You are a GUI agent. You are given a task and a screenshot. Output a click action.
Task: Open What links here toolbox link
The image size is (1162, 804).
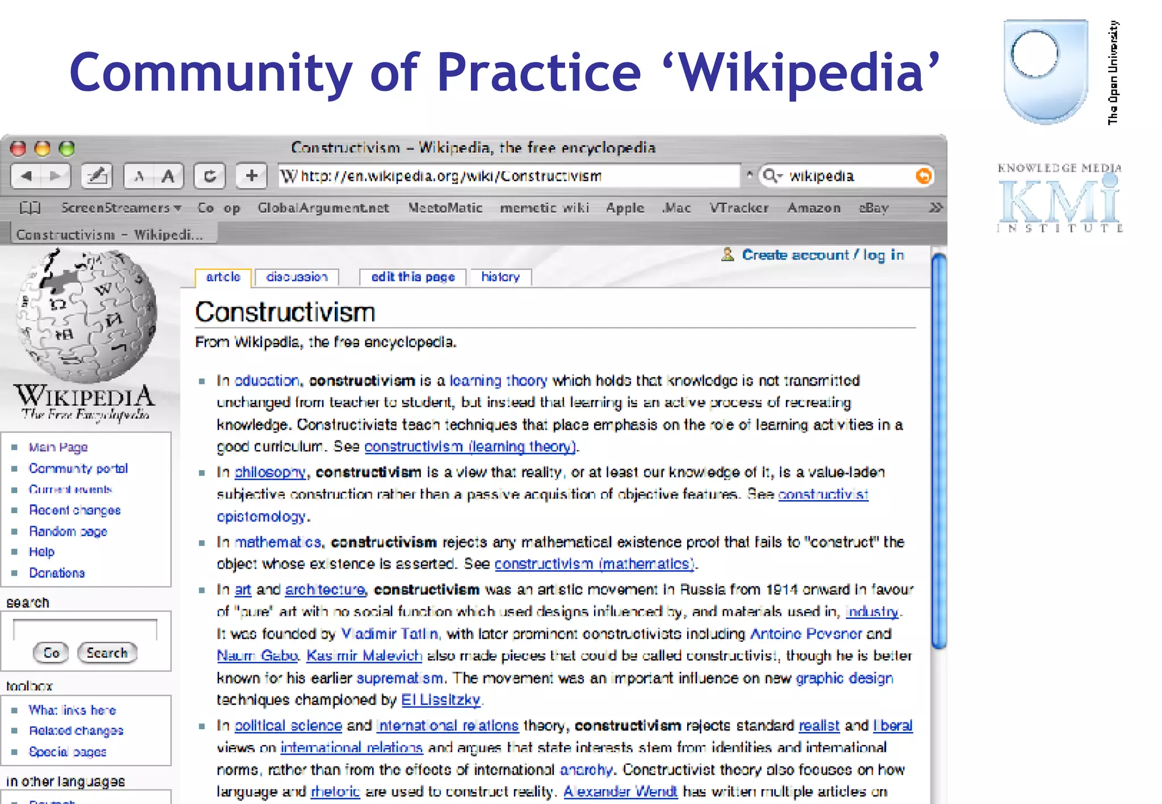tap(72, 710)
